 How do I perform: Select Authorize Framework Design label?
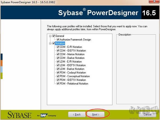tap(75, 40)
